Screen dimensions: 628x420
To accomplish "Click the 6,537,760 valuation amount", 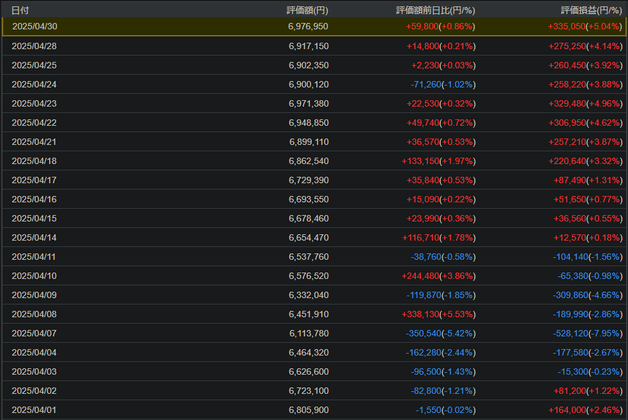I will click(x=309, y=257).
